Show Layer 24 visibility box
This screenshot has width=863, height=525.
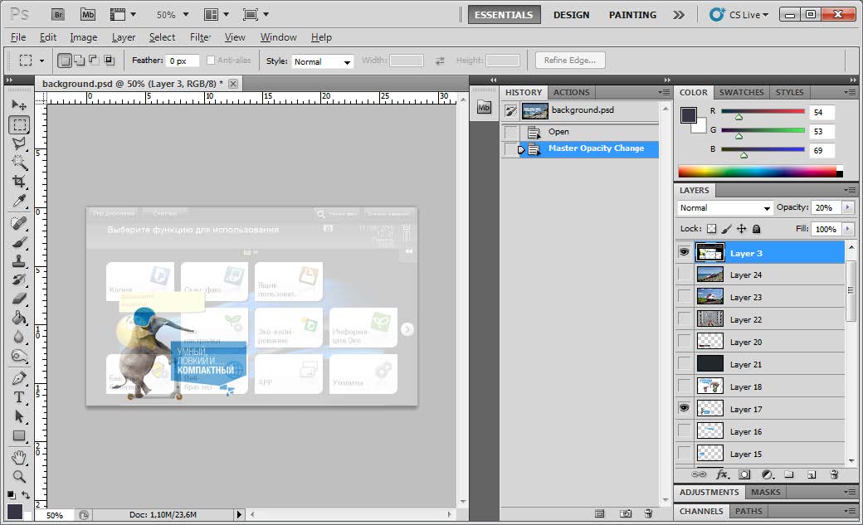pos(684,274)
